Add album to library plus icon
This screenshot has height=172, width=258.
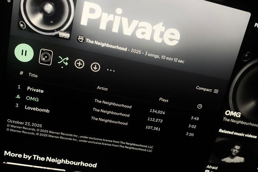79,64
